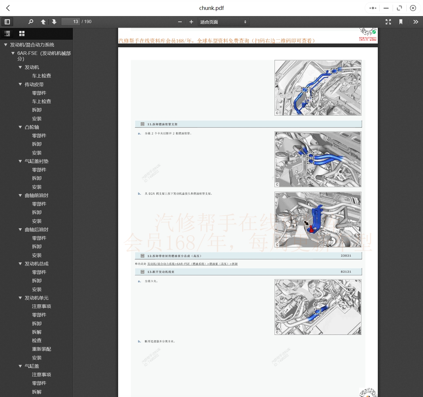Collapse the 传动皮带 outline section
Viewport: 423px width, 397px height.
pyautogui.click(x=20, y=84)
